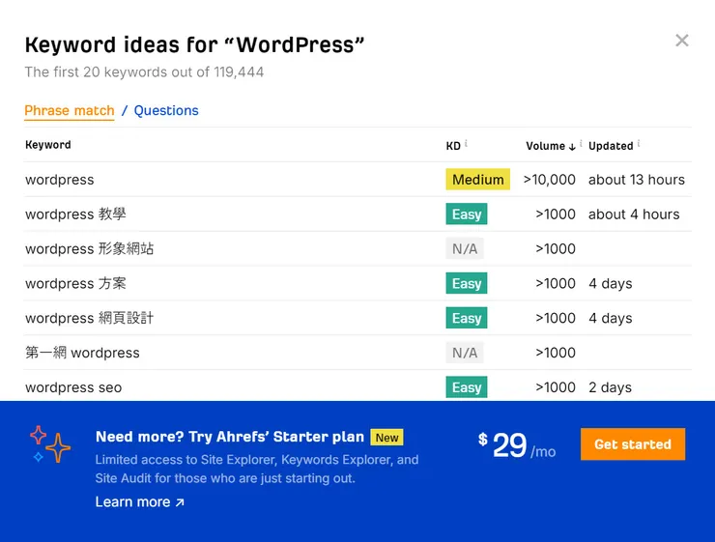
Task: Click the Volume column info icon
Action: (581, 144)
